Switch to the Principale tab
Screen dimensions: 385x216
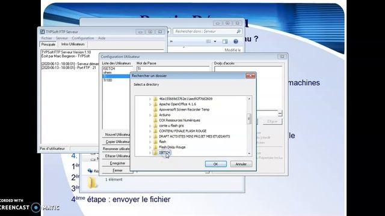48,44
